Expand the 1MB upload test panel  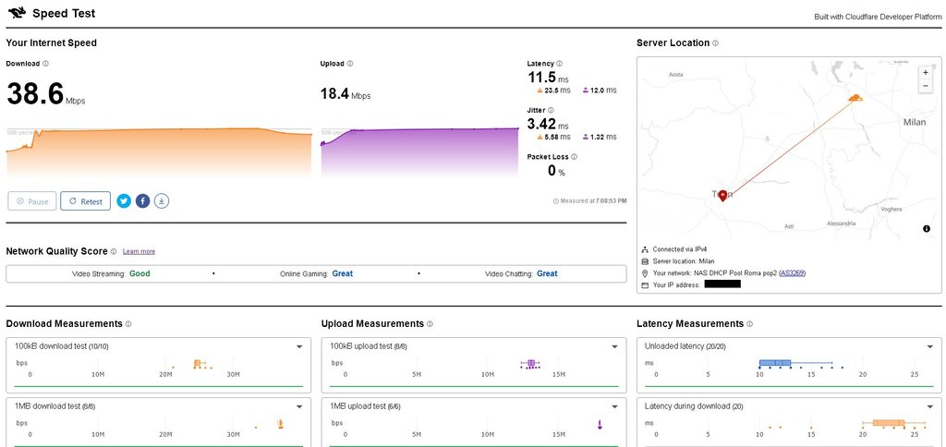point(614,406)
